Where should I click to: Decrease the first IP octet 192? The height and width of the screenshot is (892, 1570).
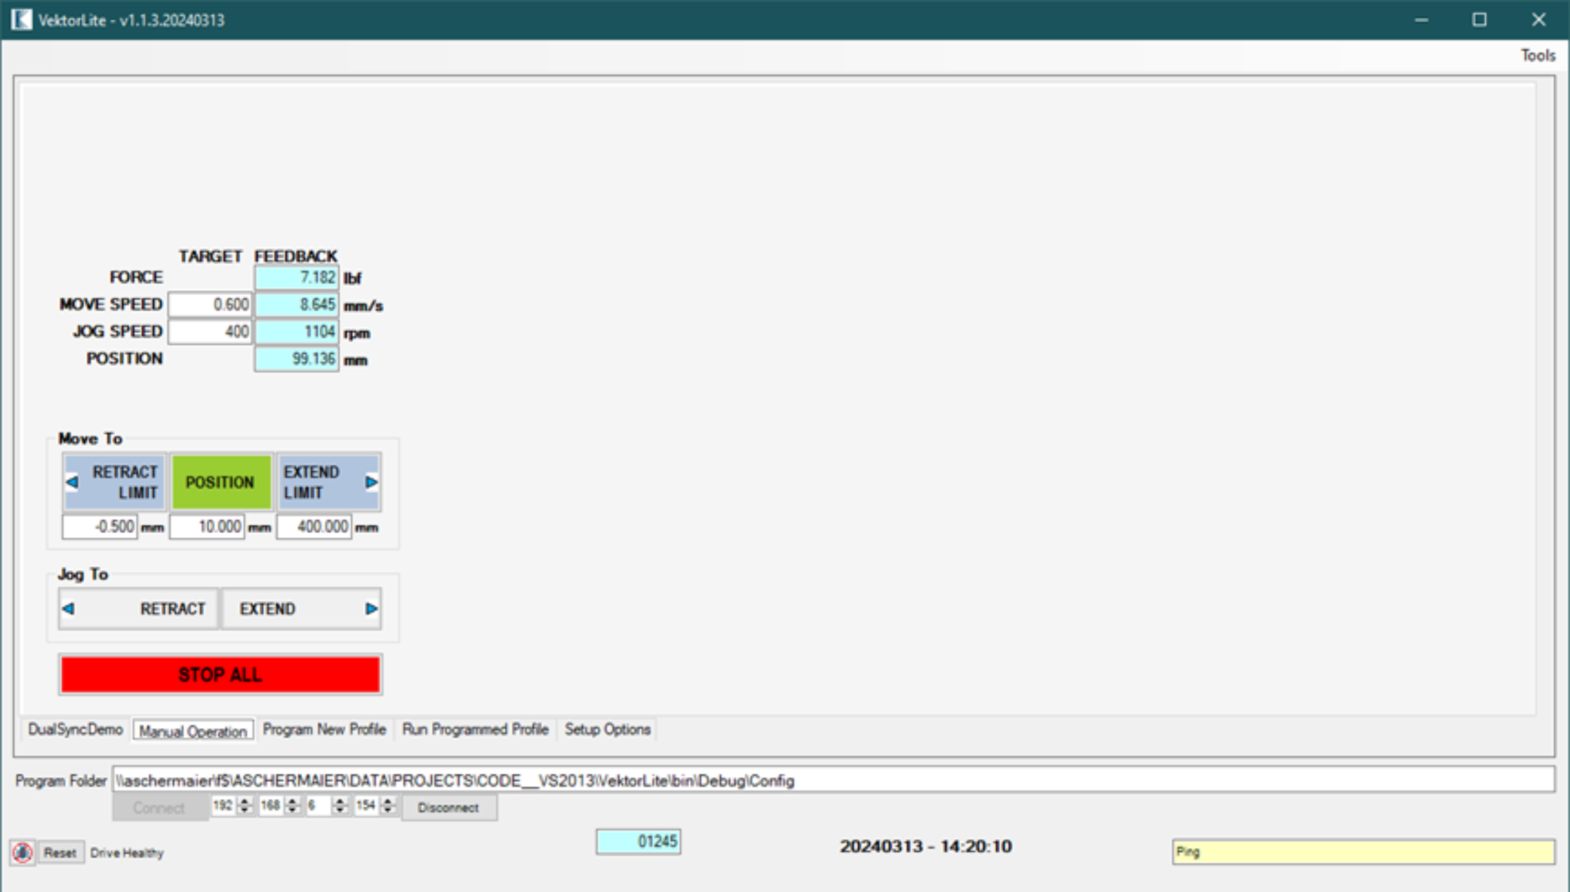[244, 810]
